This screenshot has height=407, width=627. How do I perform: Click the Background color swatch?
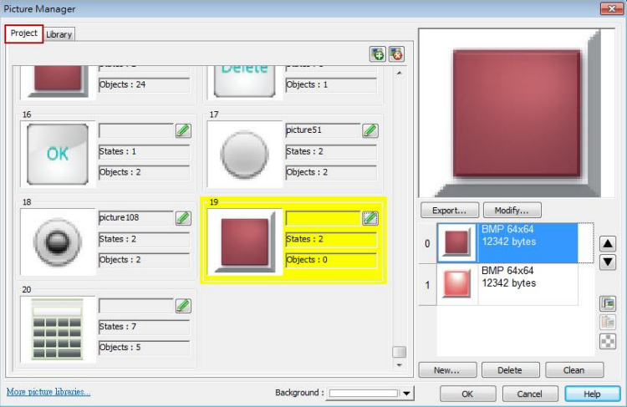[x=364, y=394]
